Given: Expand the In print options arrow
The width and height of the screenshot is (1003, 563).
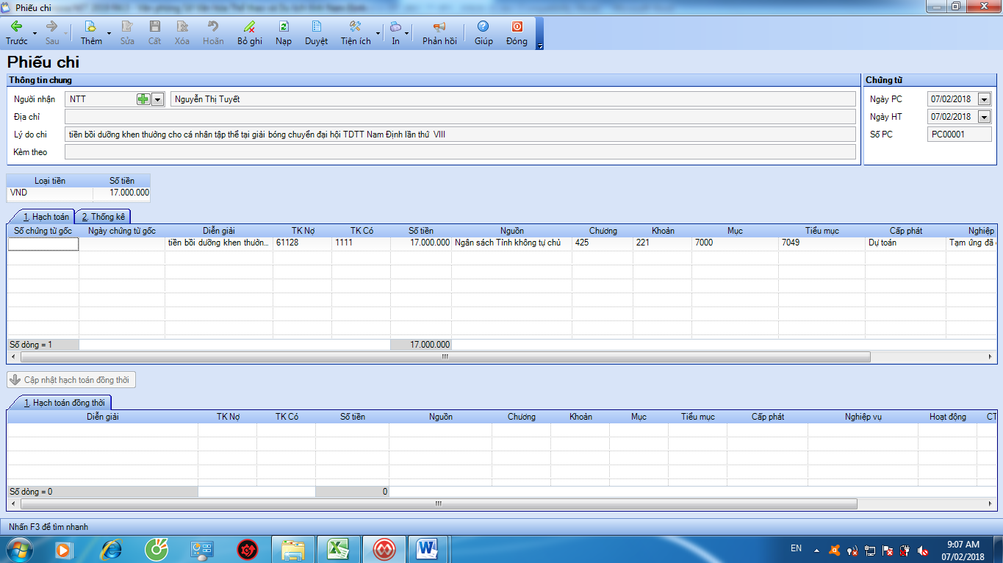Looking at the screenshot, I should point(406,34).
